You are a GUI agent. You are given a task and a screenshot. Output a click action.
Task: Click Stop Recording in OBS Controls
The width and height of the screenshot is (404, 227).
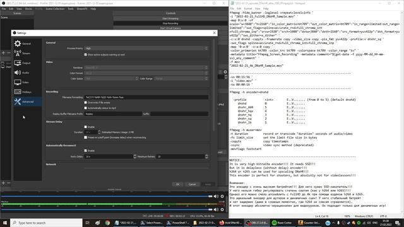click(170, 23)
